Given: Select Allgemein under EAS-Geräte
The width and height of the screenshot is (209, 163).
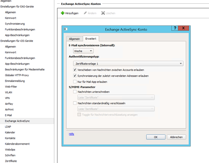Looking at the screenshot, I should click(10, 12).
